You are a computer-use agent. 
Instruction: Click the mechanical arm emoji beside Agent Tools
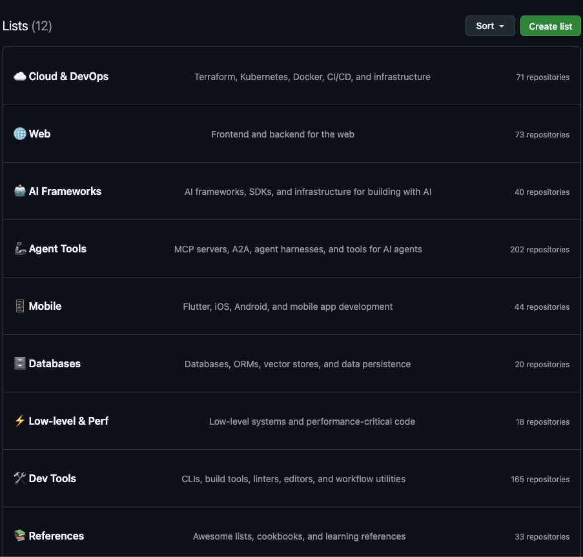tap(20, 248)
